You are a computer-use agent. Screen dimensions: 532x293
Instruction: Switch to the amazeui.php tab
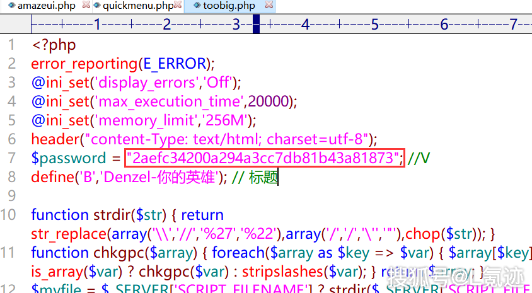46,6
